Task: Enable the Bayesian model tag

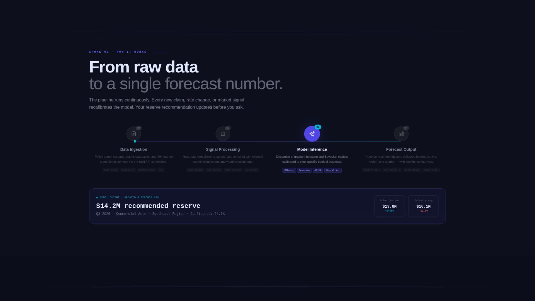Action: [304, 170]
